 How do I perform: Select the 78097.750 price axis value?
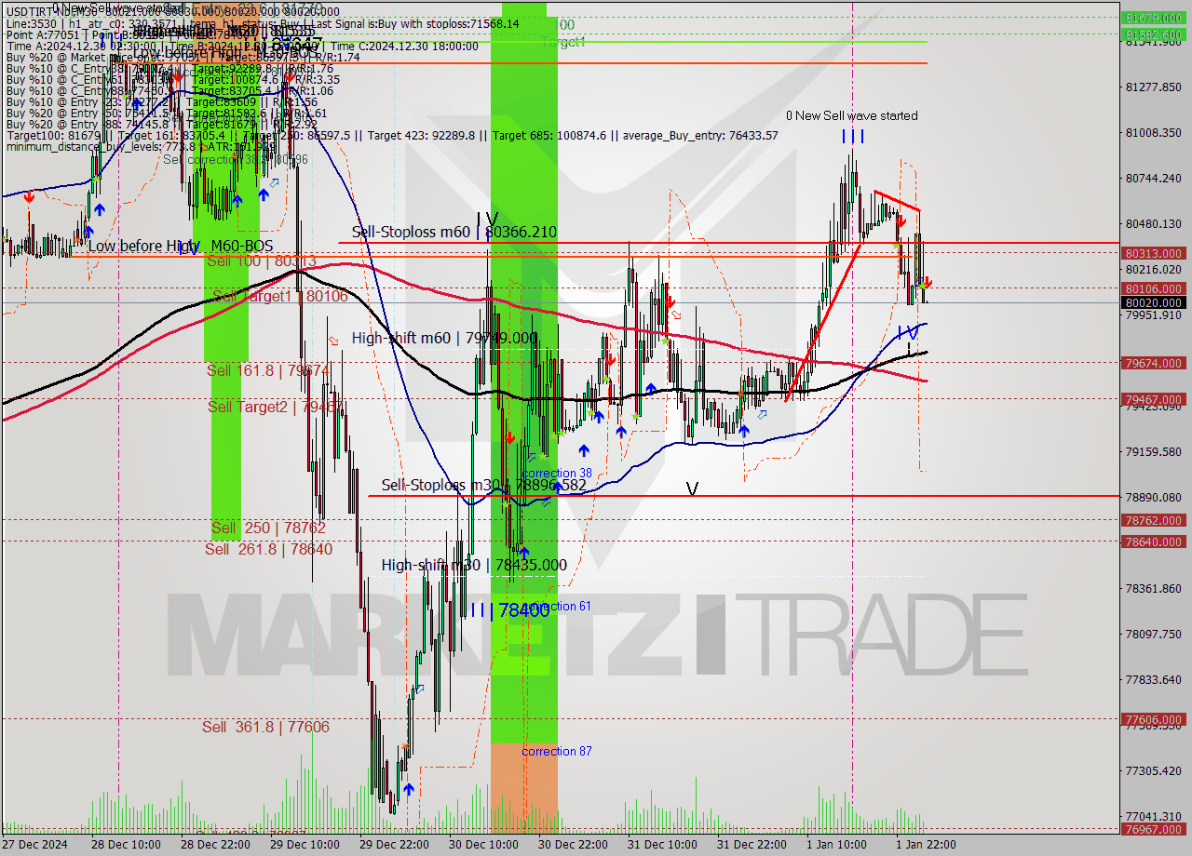click(1154, 634)
